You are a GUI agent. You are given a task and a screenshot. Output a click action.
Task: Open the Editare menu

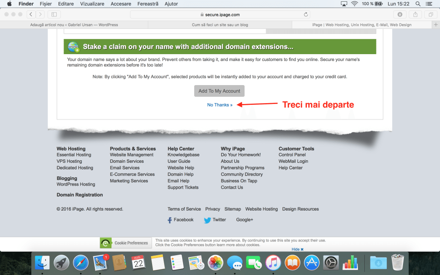pyautogui.click(x=66, y=3)
